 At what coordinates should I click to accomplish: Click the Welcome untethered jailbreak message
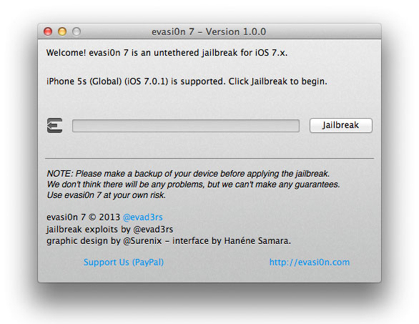pos(167,53)
